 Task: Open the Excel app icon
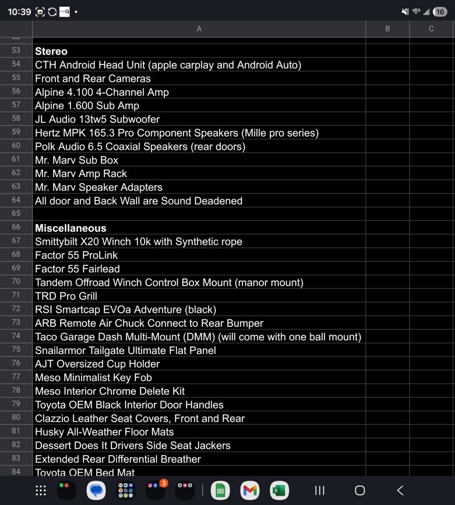(x=279, y=491)
